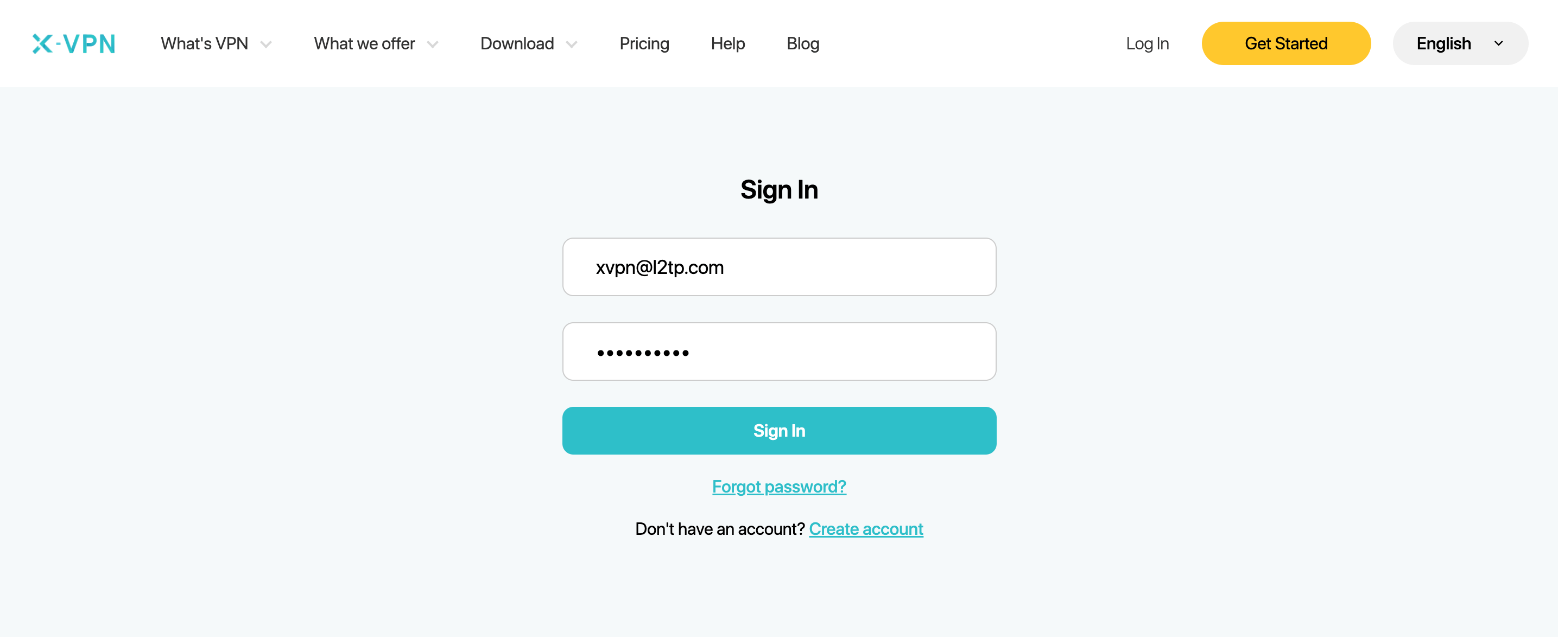
Task: Click the 'Create account' link
Action: click(x=866, y=529)
